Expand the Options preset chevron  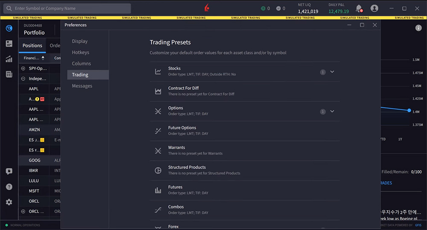[x=332, y=112]
